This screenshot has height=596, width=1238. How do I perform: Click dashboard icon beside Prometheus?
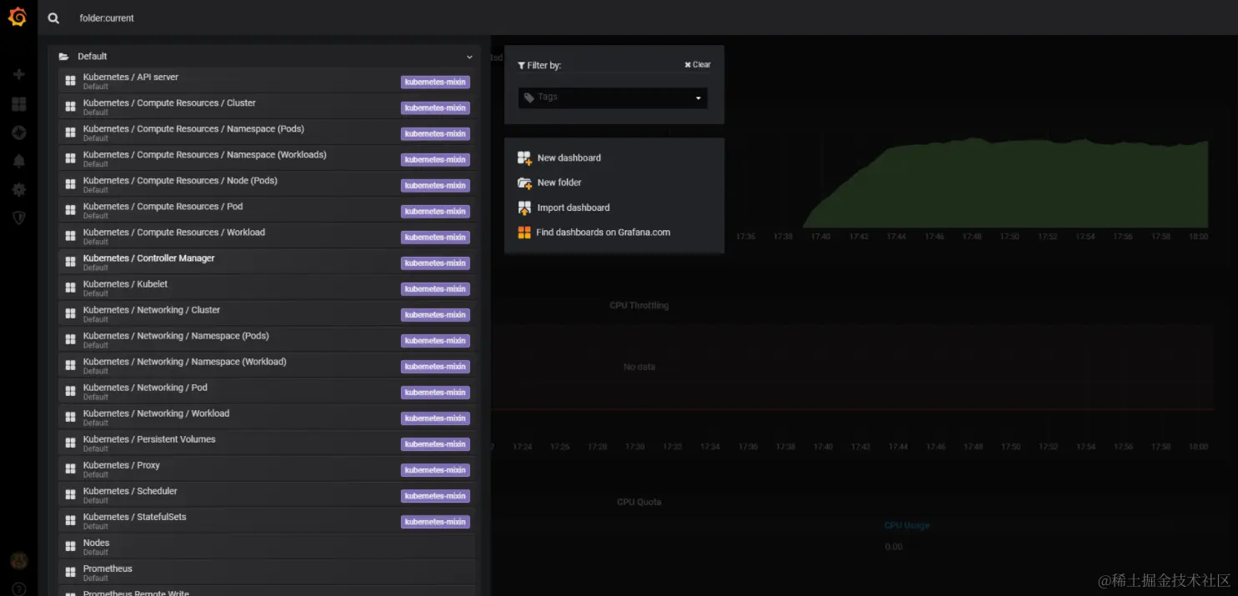(x=71, y=573)
